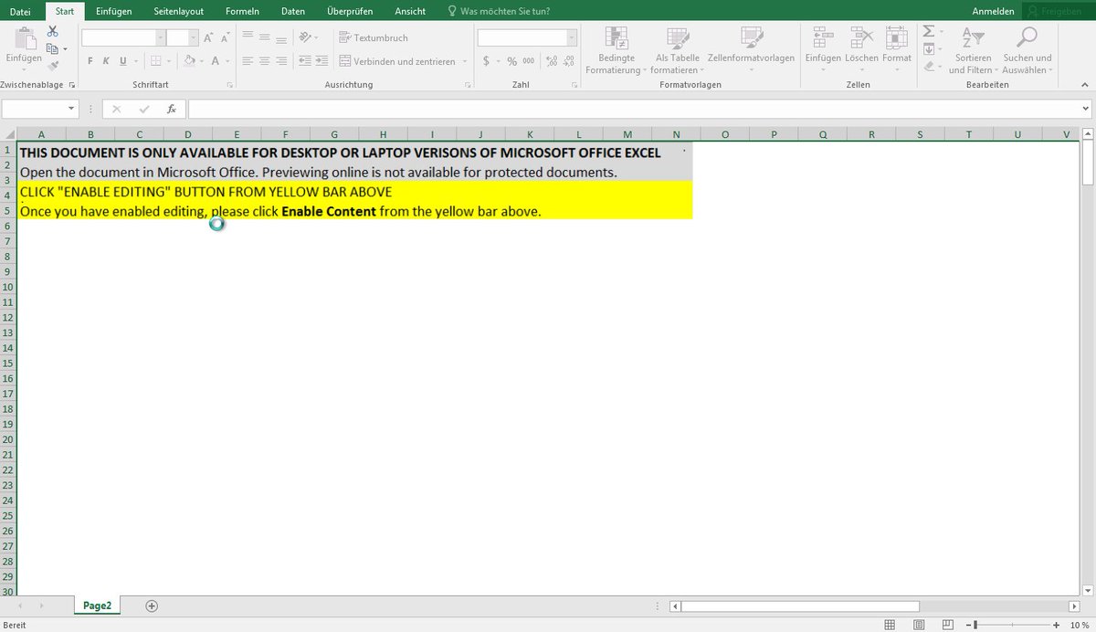Viewport: 1096px width, 632px height.
Task: Click the Clear eraser icon
Action: (929, 66)
